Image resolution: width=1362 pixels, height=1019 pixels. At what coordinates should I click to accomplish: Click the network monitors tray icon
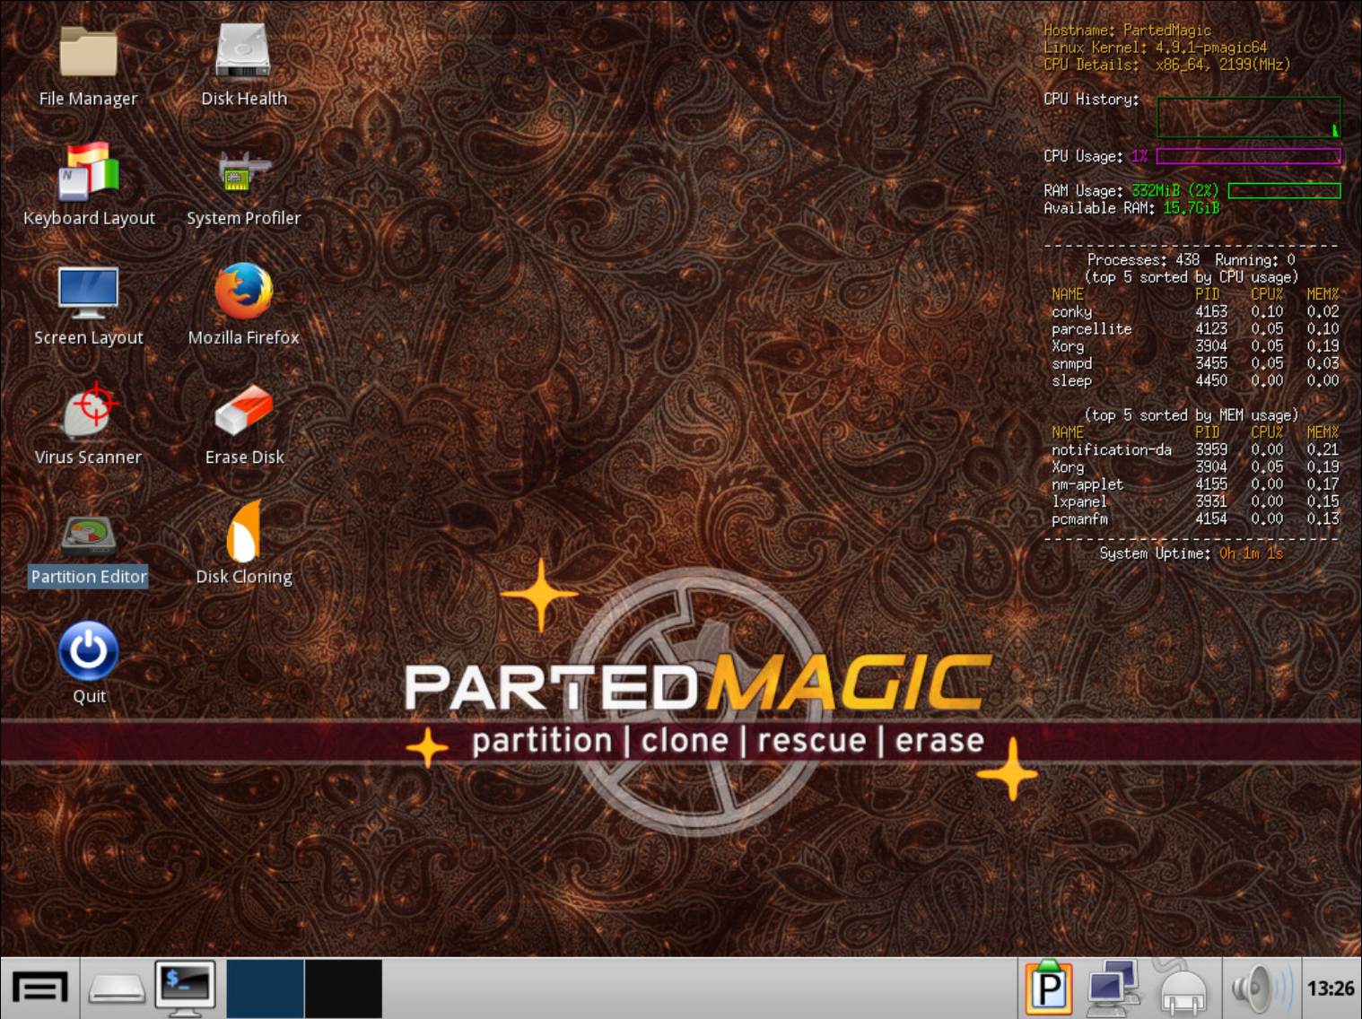pos(1113,989)
